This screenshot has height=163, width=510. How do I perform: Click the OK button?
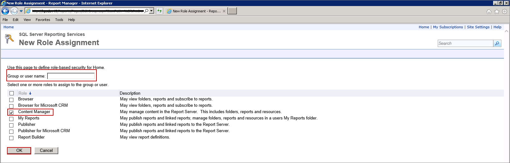tap(19, 150)
